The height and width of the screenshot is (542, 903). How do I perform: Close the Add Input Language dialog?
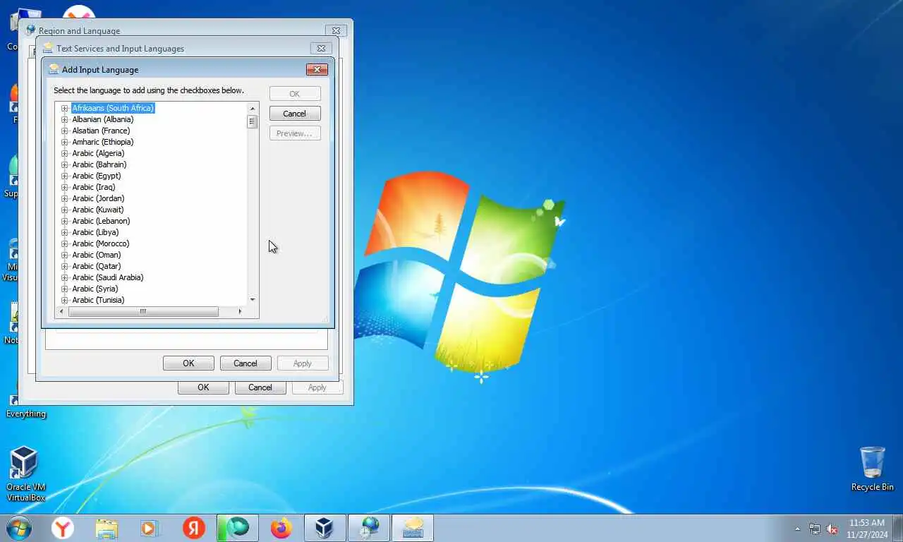(x=317, y=69)
